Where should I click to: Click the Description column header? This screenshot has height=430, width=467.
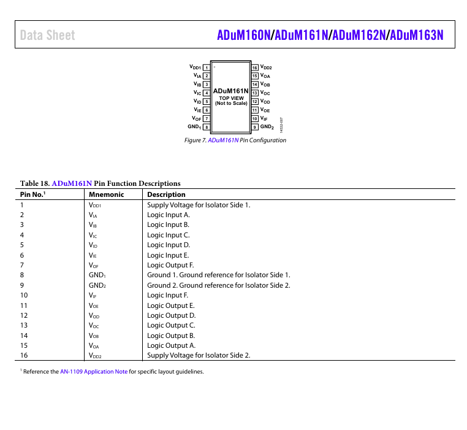pyautogui.click(x=166, y=194)
